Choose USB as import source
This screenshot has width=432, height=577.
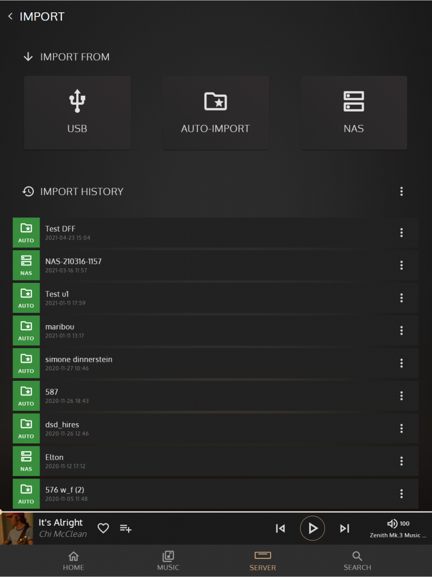coord(77,113)
